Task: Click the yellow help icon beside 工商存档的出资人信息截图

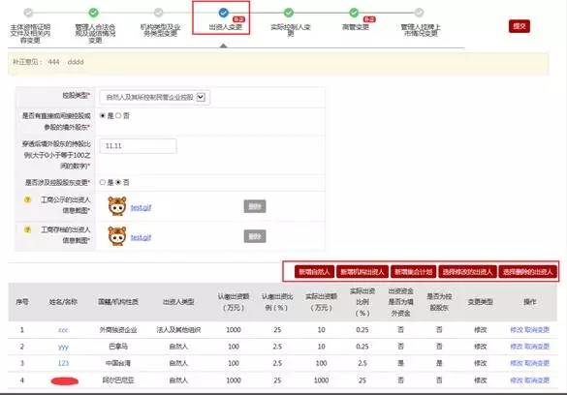Action: [27, 229]
